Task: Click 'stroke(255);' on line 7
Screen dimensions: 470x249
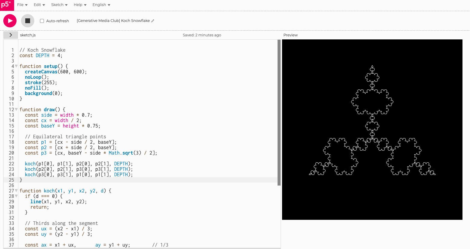Action: click(x=41, y=82)
